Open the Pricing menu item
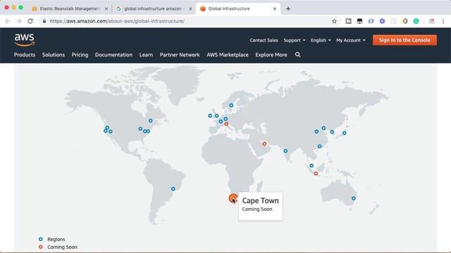The image size is (451, 253). pos(80,55)
